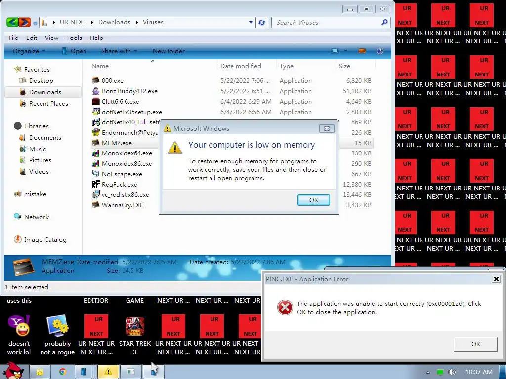Sort by the Size column header
This screenshot has height=379, width=506.
pyautogui.click(x=355, y=66)
